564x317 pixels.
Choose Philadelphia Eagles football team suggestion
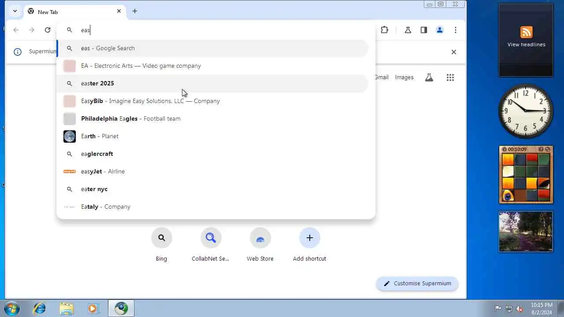[213, 118]
